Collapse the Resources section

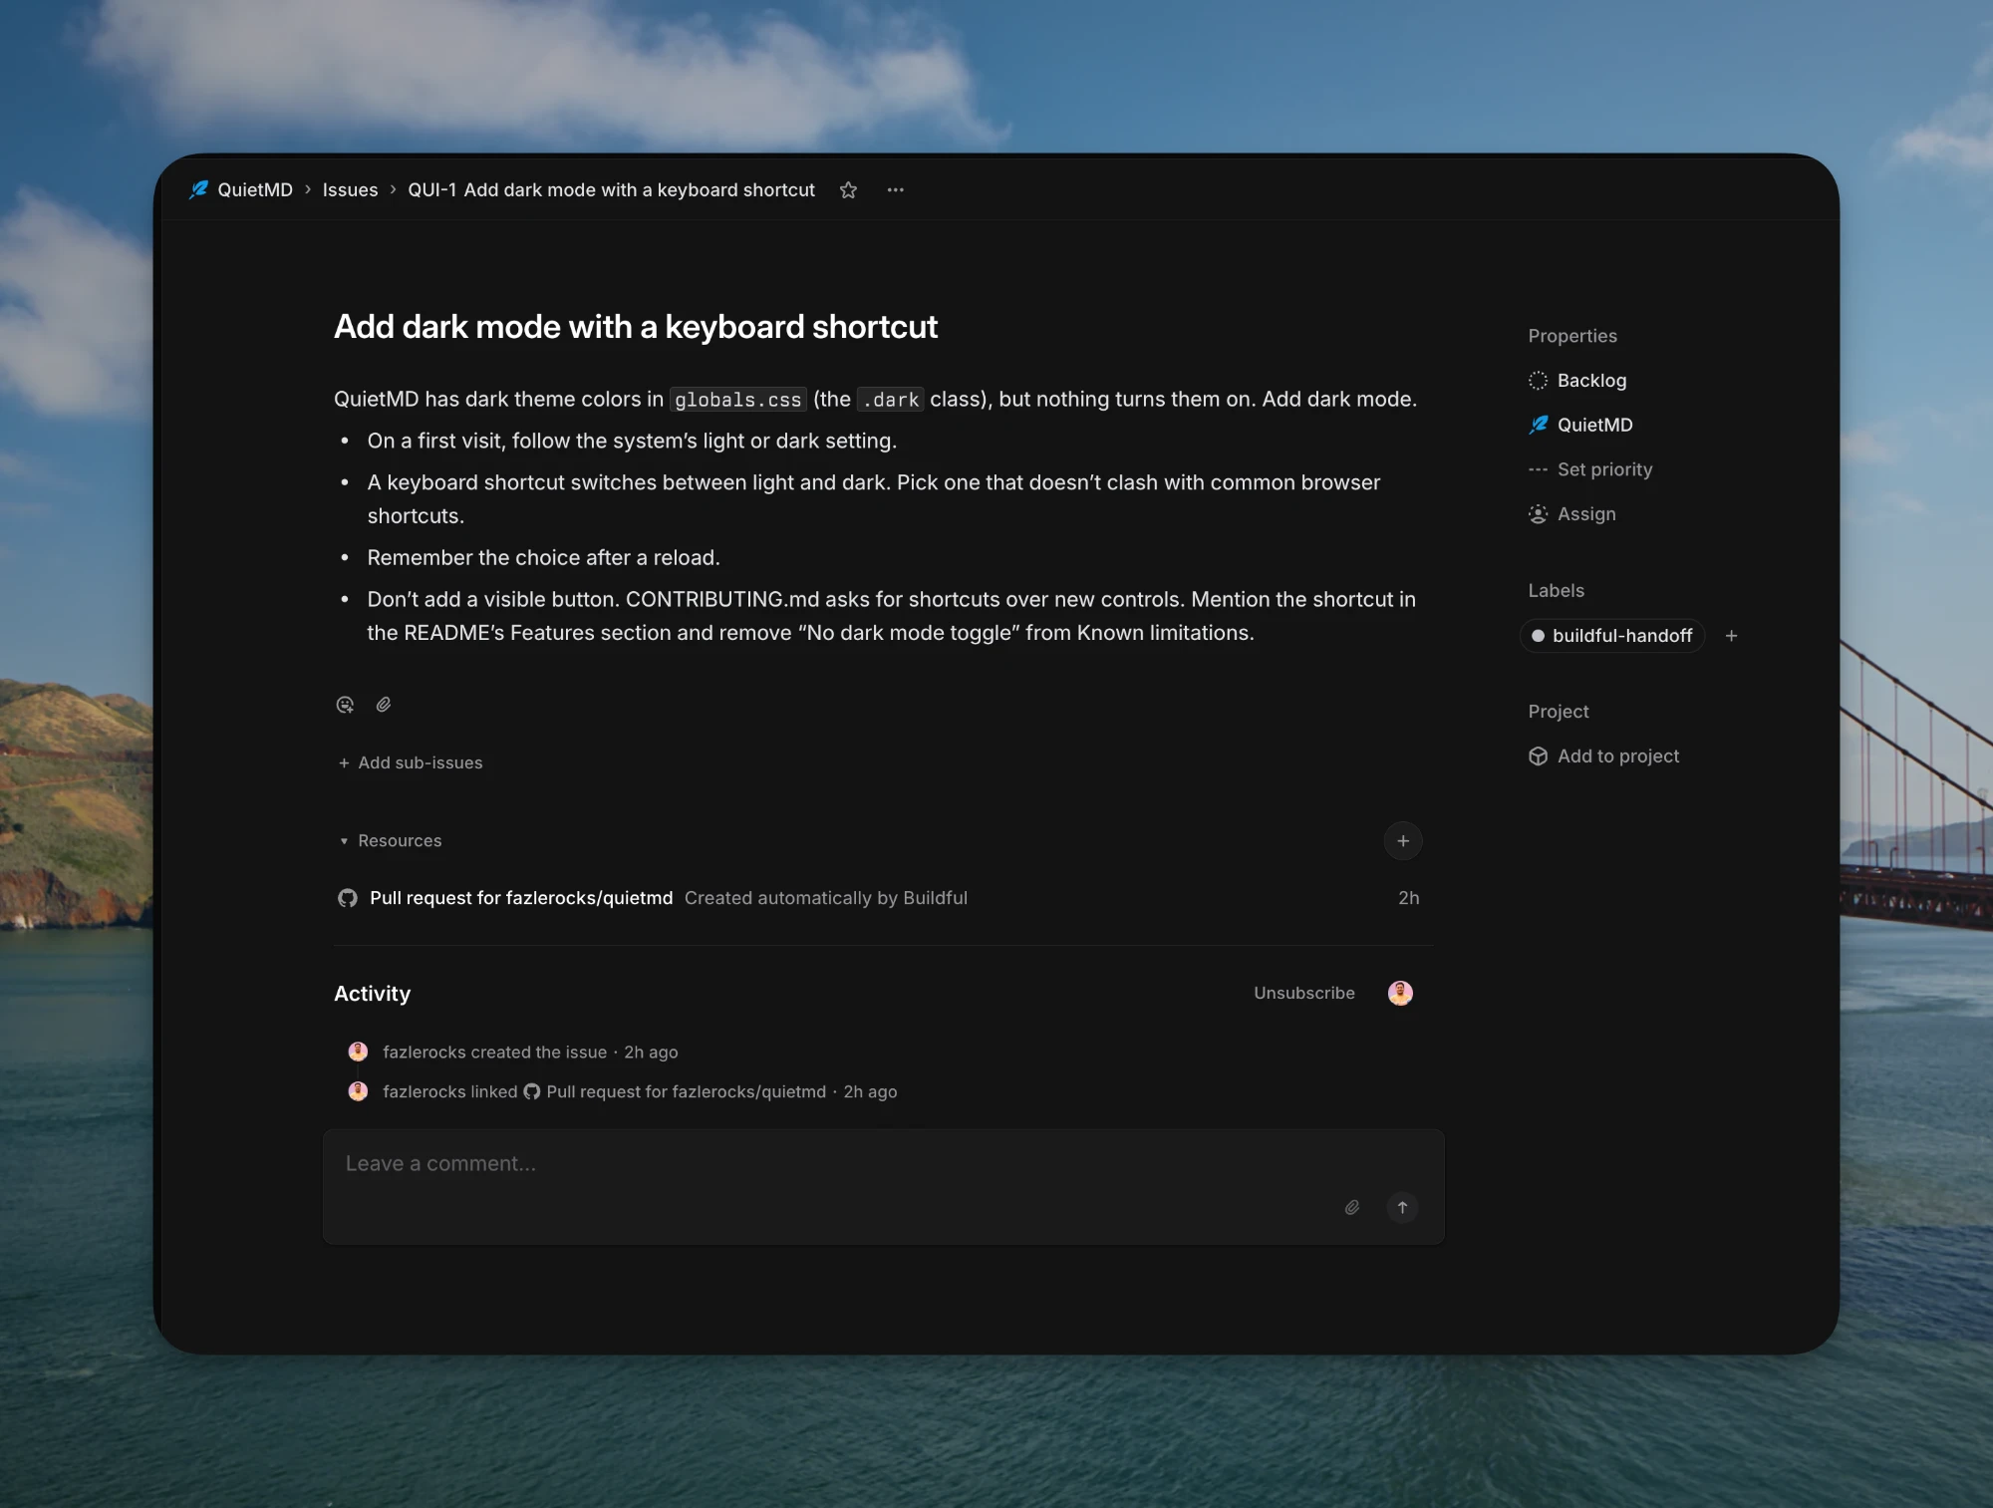pyautogui.click(x=391, y=841)
